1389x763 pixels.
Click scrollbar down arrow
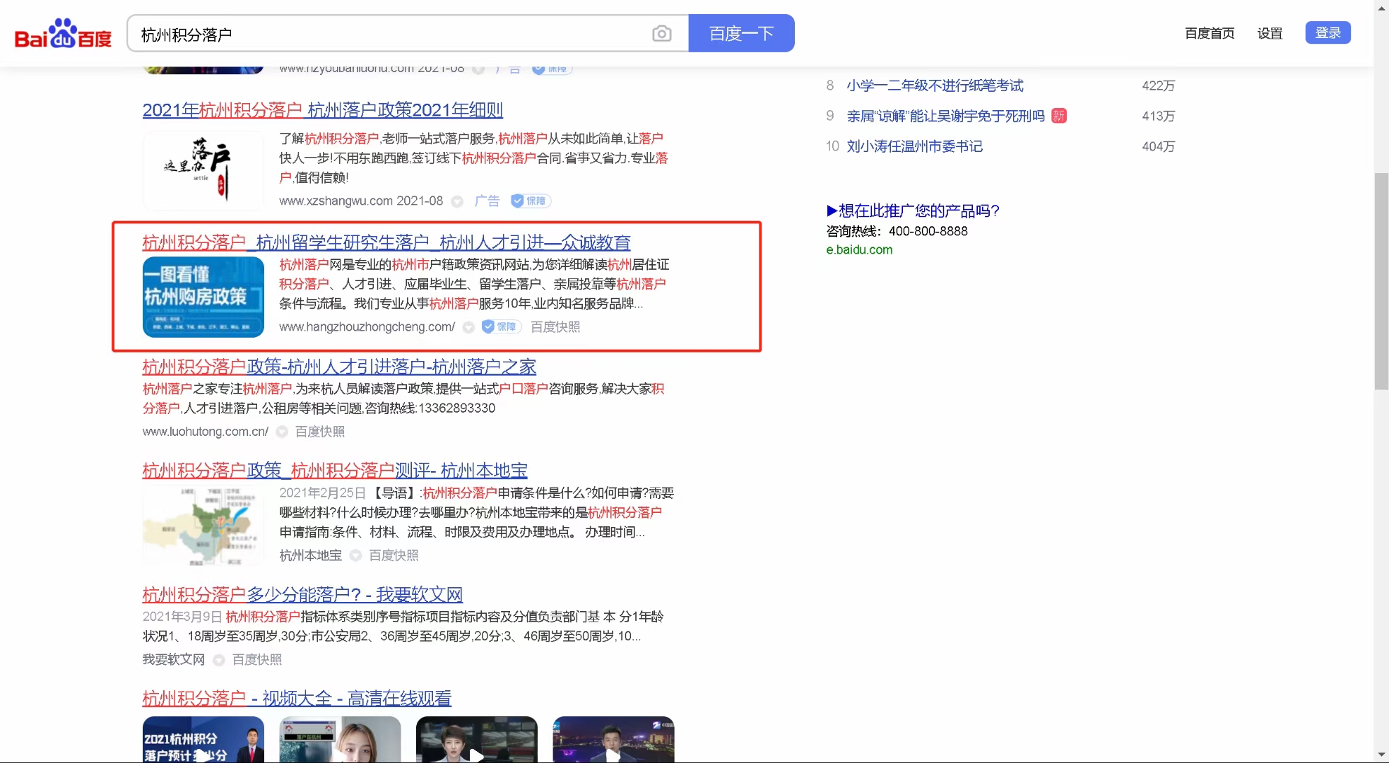[1381, 755]
